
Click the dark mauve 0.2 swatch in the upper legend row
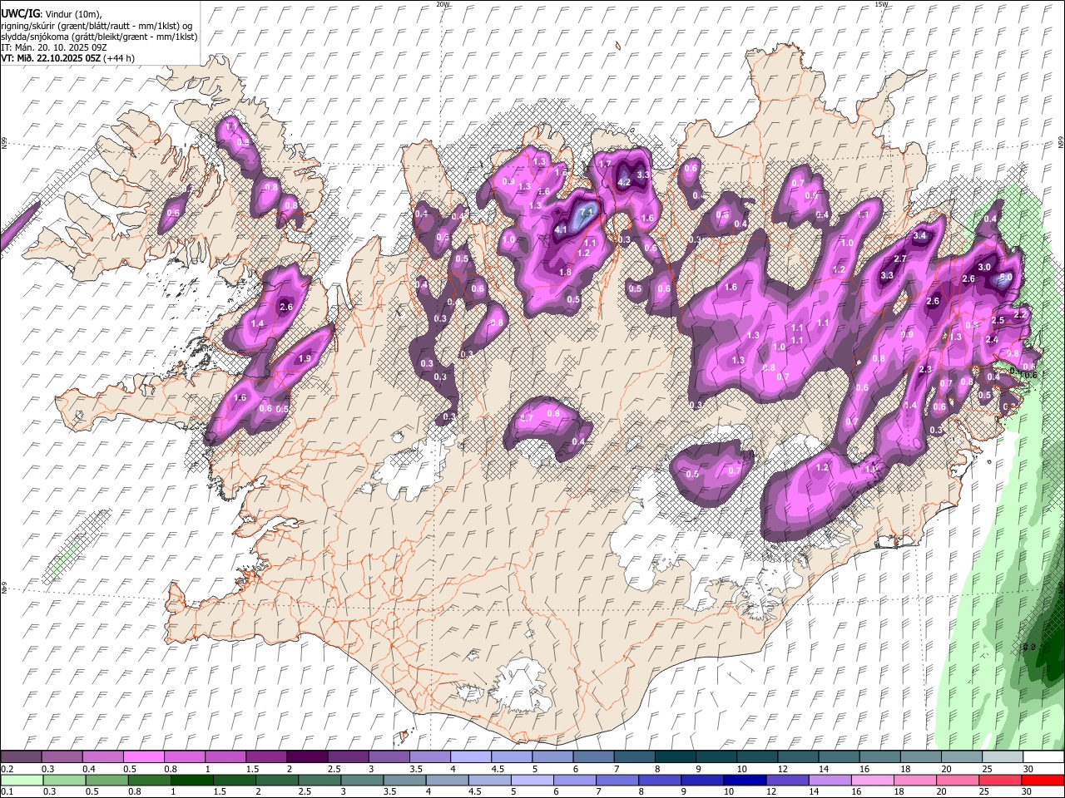21,757
